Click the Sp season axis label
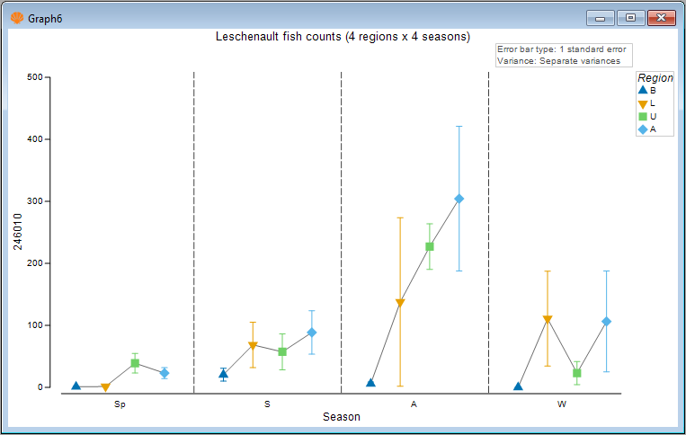Image resolution: width=686 pixels, height=435 pixels. coord(120,404)
